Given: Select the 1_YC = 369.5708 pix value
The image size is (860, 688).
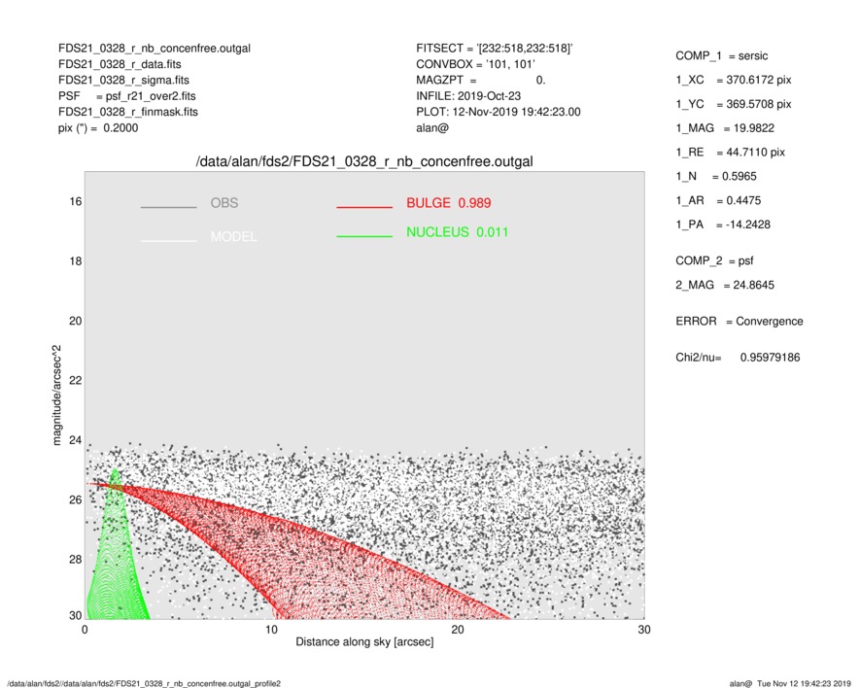Looking at the screenshot, I should point(734,104).
